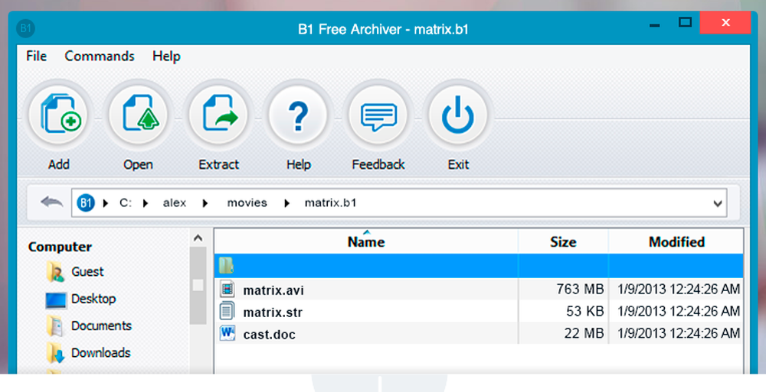766x392 pixels.
Task: Expand the address bar path dropdown
Action: point(718,203)
